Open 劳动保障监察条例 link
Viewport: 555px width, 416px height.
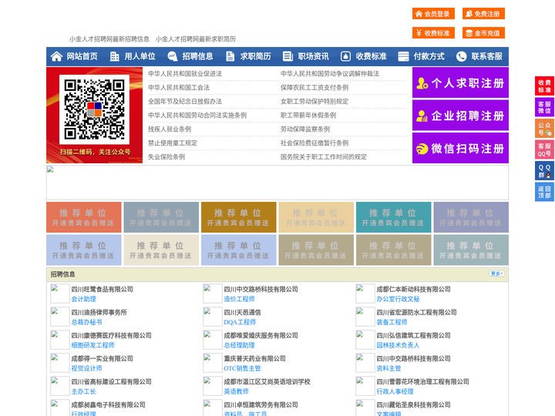click(305, 129)
